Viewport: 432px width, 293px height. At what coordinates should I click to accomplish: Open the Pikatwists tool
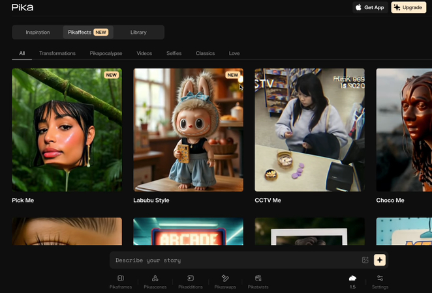pos(258,281)
